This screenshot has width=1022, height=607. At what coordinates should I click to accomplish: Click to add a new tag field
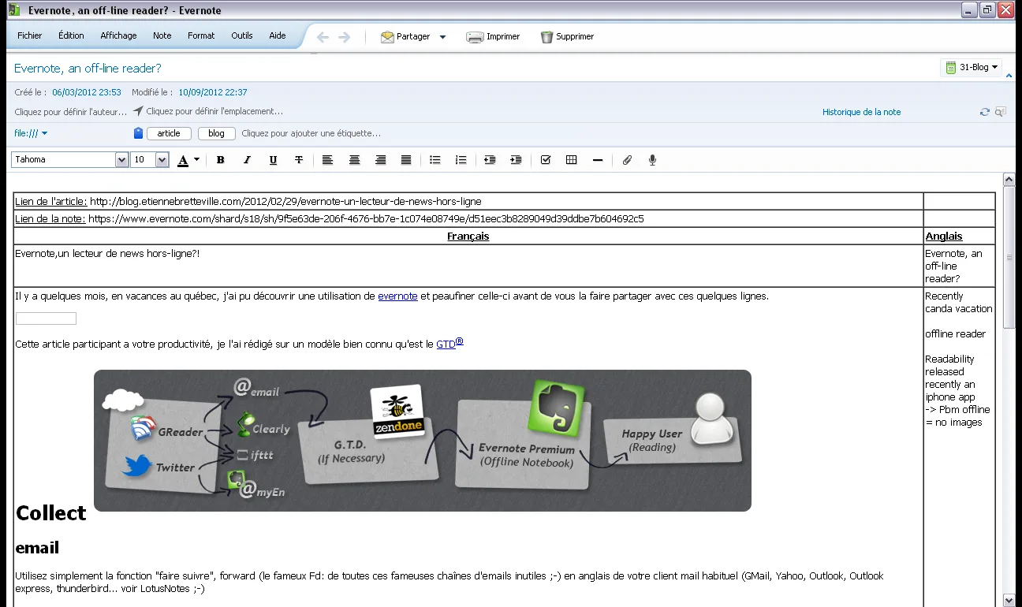point(311,133)
